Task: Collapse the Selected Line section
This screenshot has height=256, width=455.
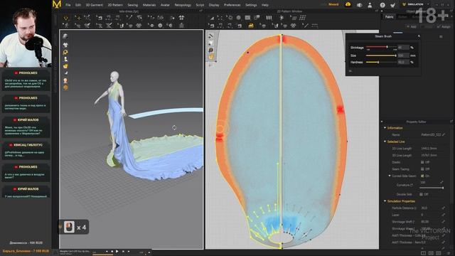Action: [385, 142]
